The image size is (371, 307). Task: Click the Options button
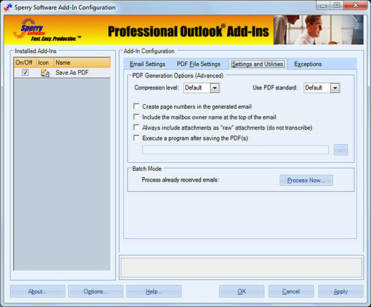96,292
